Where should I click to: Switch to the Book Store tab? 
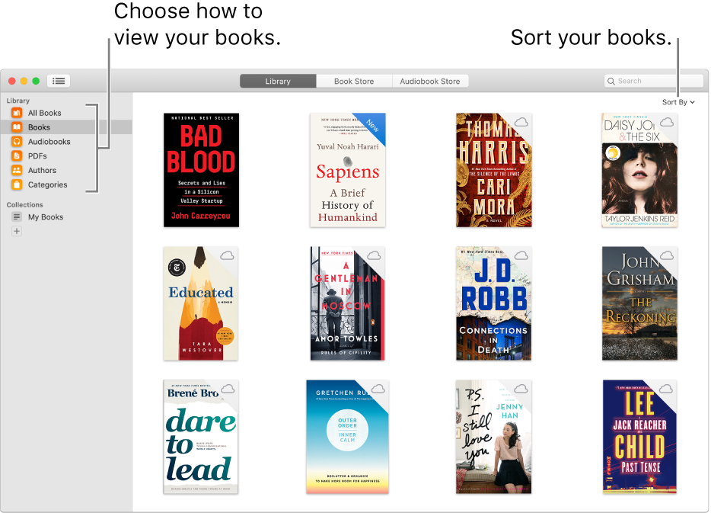[354, 82]
